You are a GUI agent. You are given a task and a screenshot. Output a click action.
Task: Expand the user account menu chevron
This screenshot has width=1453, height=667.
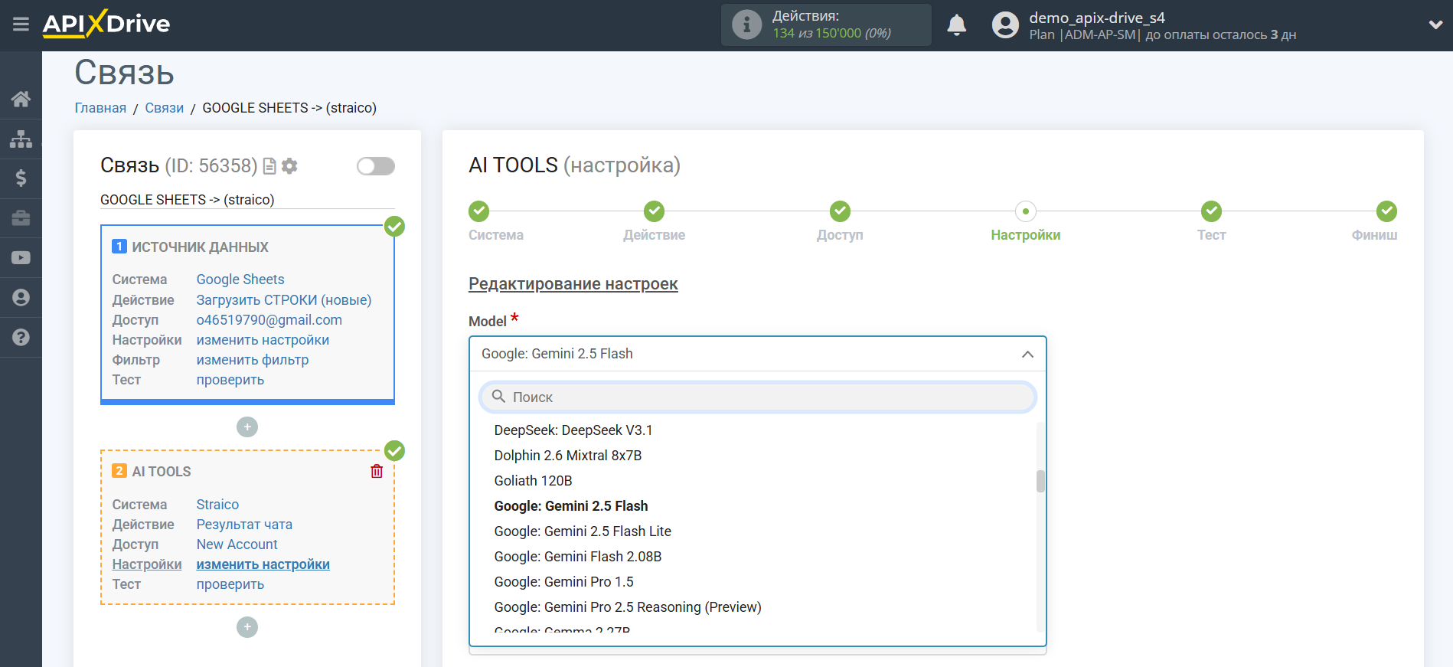point(1435,25)
